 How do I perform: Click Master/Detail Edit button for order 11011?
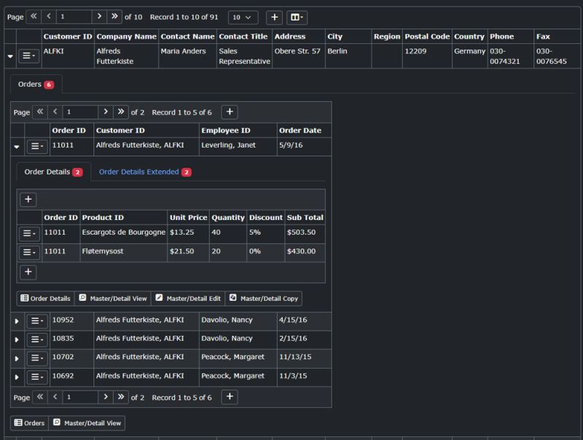188,299
